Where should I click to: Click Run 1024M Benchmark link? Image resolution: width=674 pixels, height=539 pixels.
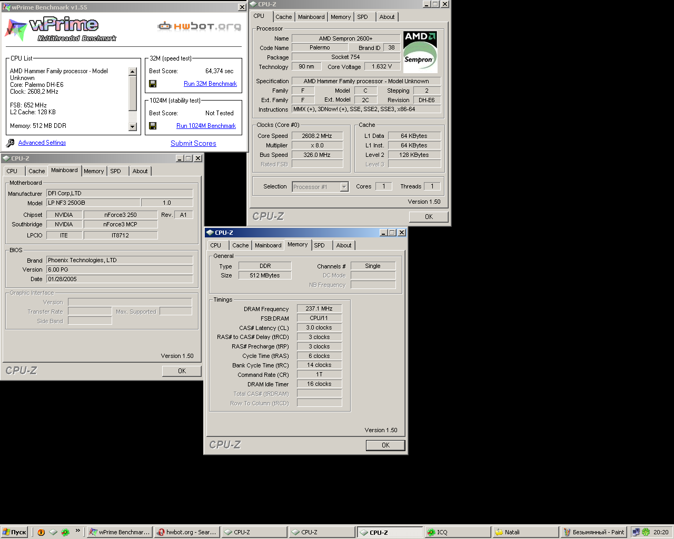point(206,126)
